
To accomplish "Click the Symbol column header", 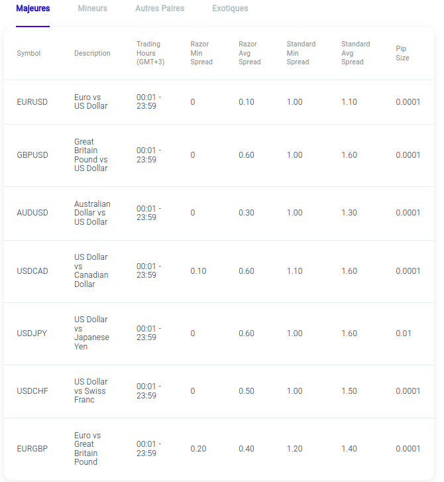I will [x=28, y=54].
